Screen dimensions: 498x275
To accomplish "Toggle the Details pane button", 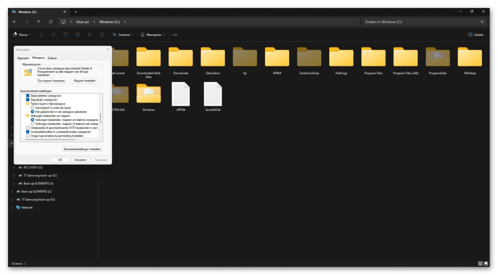I will click(x=476, y=35).
